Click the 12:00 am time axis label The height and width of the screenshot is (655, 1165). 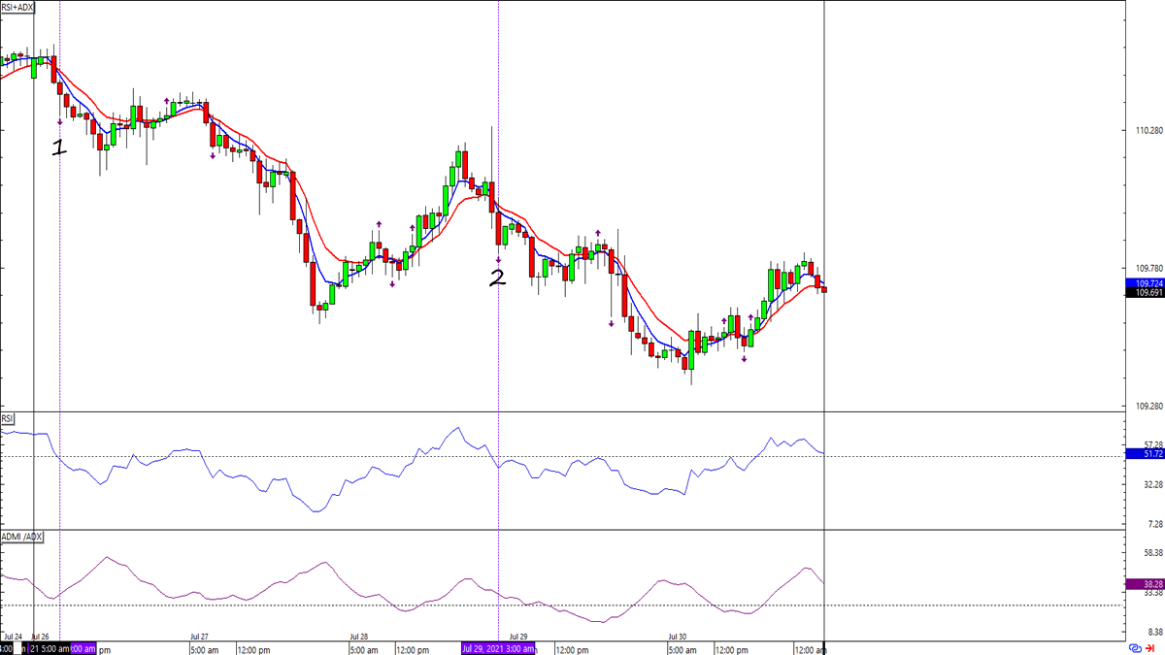click(x=810, y=649)
